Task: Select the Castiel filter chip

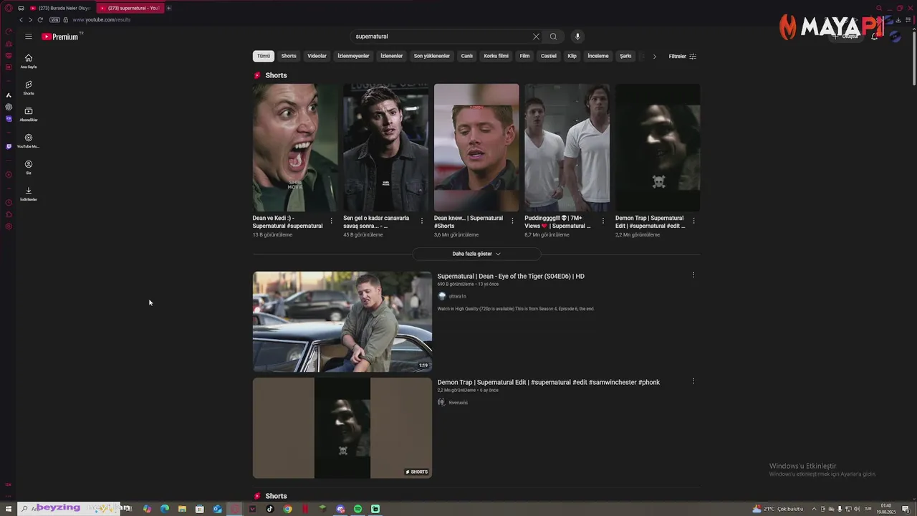Action: pos(549,56)
